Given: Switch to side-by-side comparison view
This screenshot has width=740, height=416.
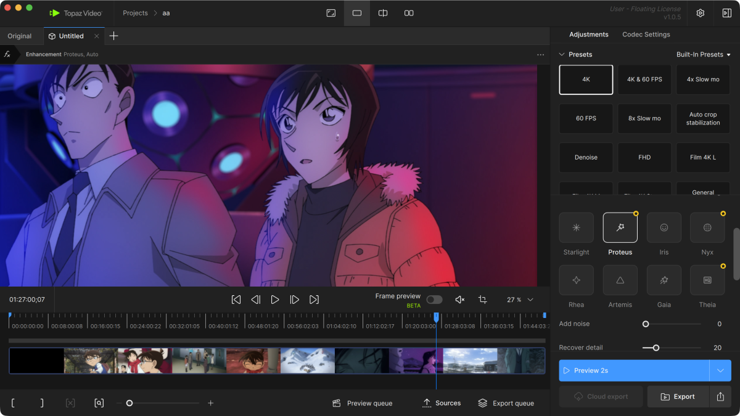Looking at the screenshot, I should click(x=409, y=13).
